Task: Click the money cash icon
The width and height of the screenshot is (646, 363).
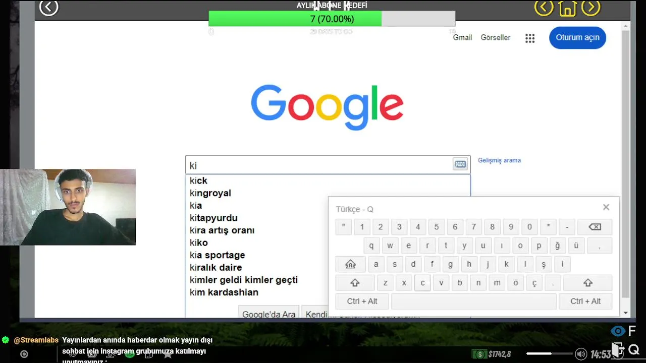Action: (478, 354)
